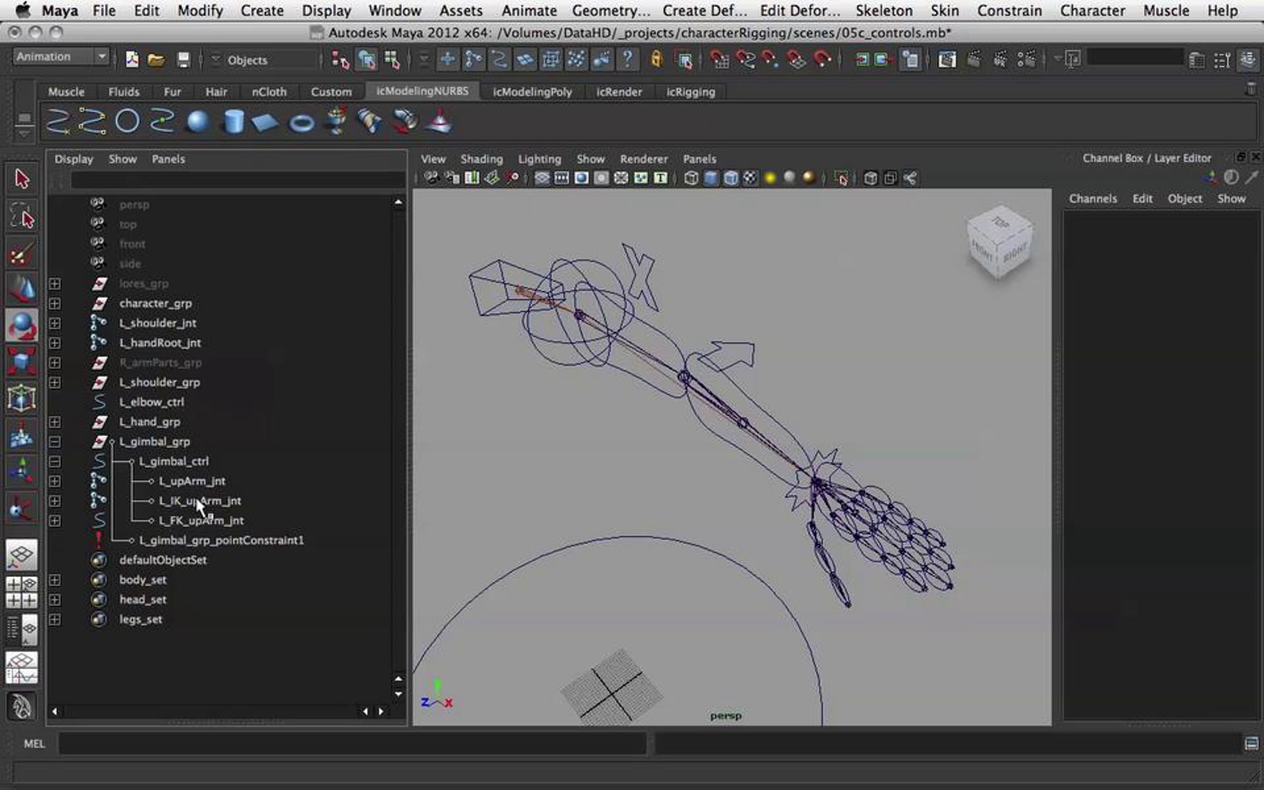Toggle use all lights yellow sphere
The height and width of the screenshot is (790, 1264).
tap(769, 179)
